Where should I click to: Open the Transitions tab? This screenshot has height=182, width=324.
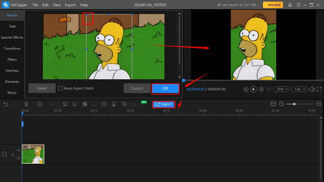[12, 48]
